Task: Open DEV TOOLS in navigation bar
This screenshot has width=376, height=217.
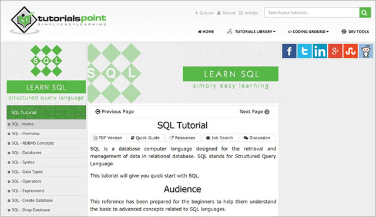Action: click(x=355, y=31)
